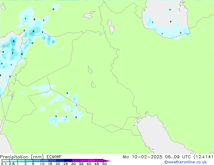Pick the 10–15 mm legend color swatch
The height and width of the screenshot is (165, 214).
pos(45,161)
